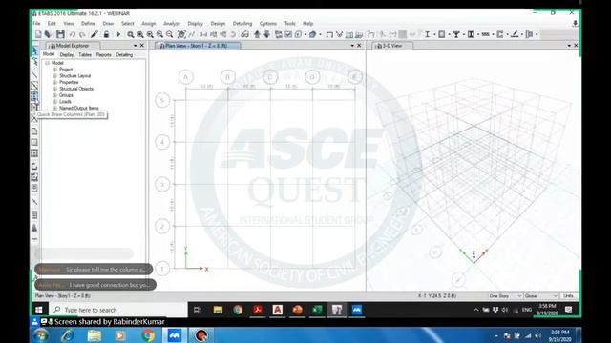Expand the Loads tree node
611x343 pixels.
pyautogui.click(x=55, y=102)
